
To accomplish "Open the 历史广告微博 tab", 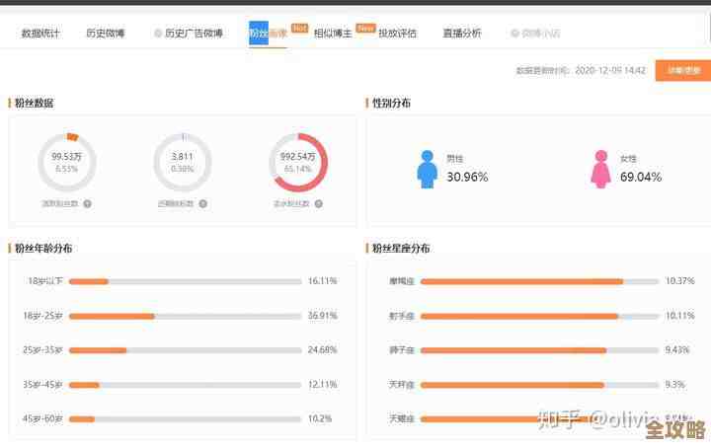I will point(194,34).
